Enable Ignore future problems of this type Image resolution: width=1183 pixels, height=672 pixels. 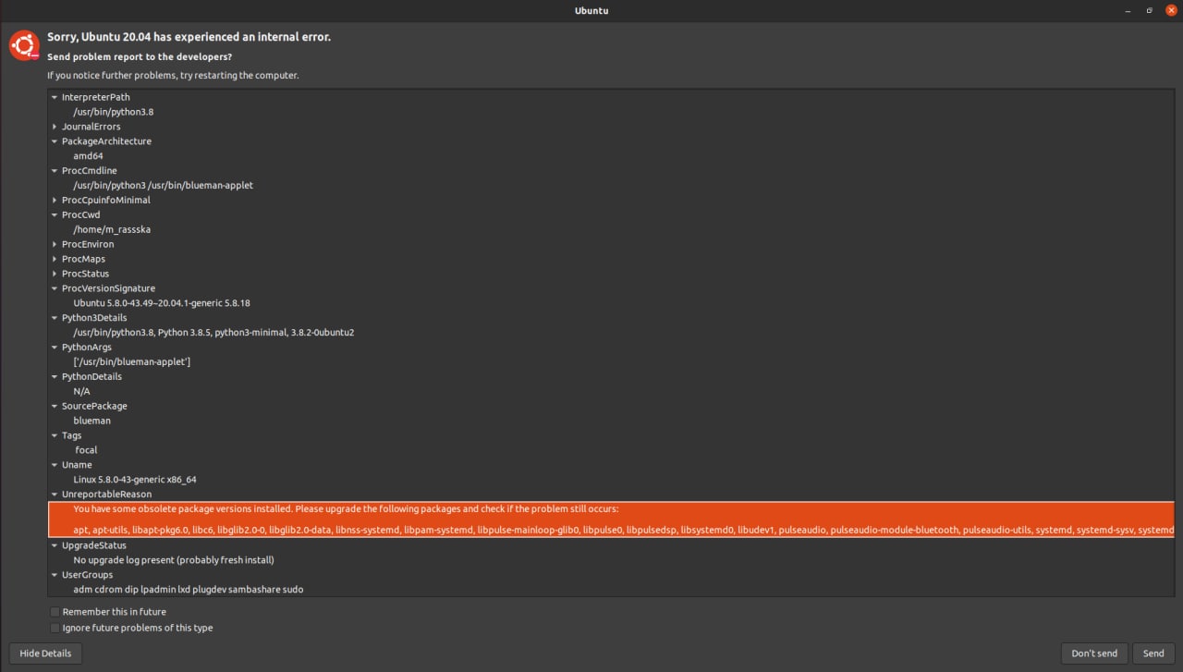pyautogui.click(x=55, y=628)
